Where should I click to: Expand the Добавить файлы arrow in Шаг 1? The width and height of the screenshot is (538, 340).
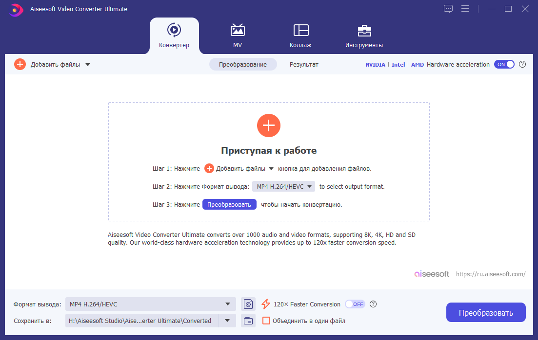point(271,169)
